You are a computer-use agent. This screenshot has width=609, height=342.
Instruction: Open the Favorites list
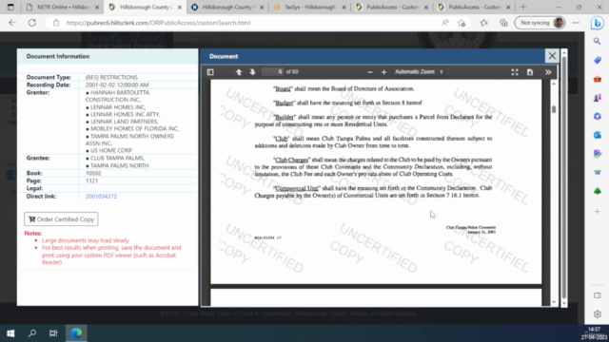483,23
